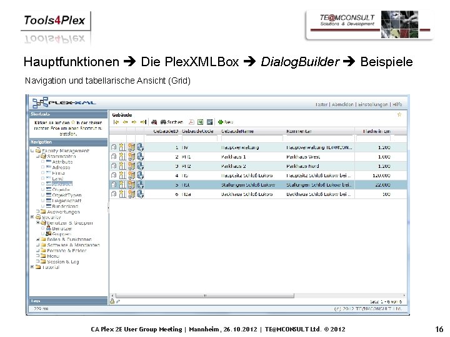Click the PlexXML logo
Image resolution: width=450 pixels, height=337 pixels.
point(64,102)
